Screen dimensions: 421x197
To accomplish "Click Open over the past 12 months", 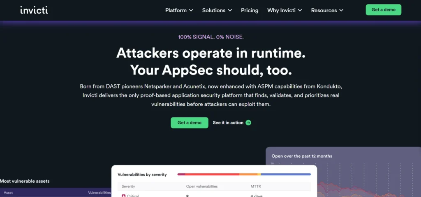I will coord(302,156).
